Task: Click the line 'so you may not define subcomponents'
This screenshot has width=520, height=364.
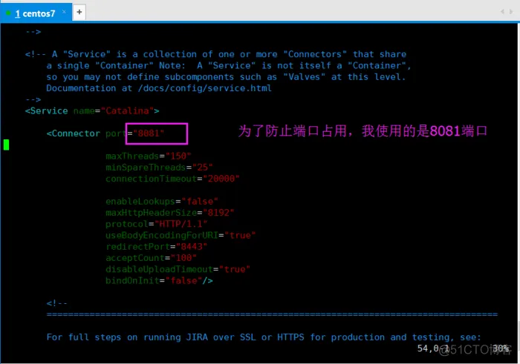Action: pos(226,77)
